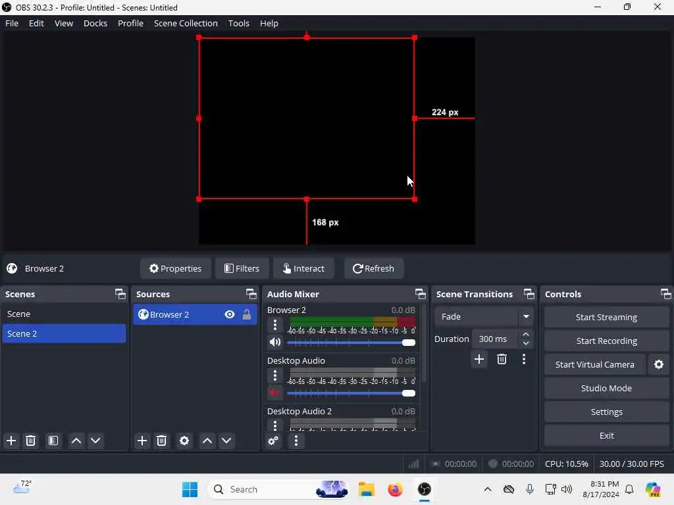The image size is (674, 505).
Task: Move scene down arrow in Scenes dock
Action: (x=95, y=441)
